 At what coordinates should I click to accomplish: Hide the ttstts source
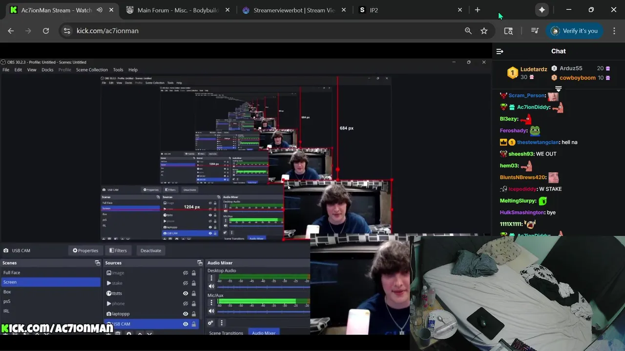click(186, 293)
